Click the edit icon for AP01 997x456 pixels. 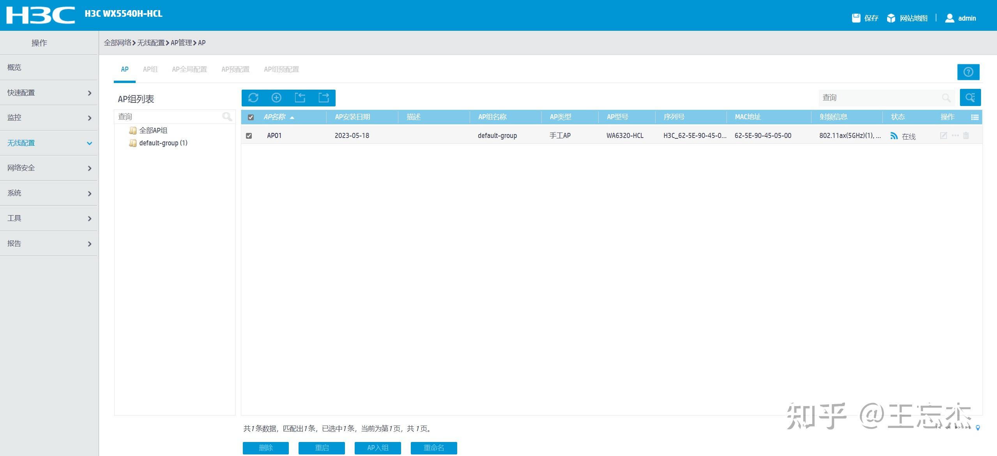pyautogui.click(x=943, y=136)
